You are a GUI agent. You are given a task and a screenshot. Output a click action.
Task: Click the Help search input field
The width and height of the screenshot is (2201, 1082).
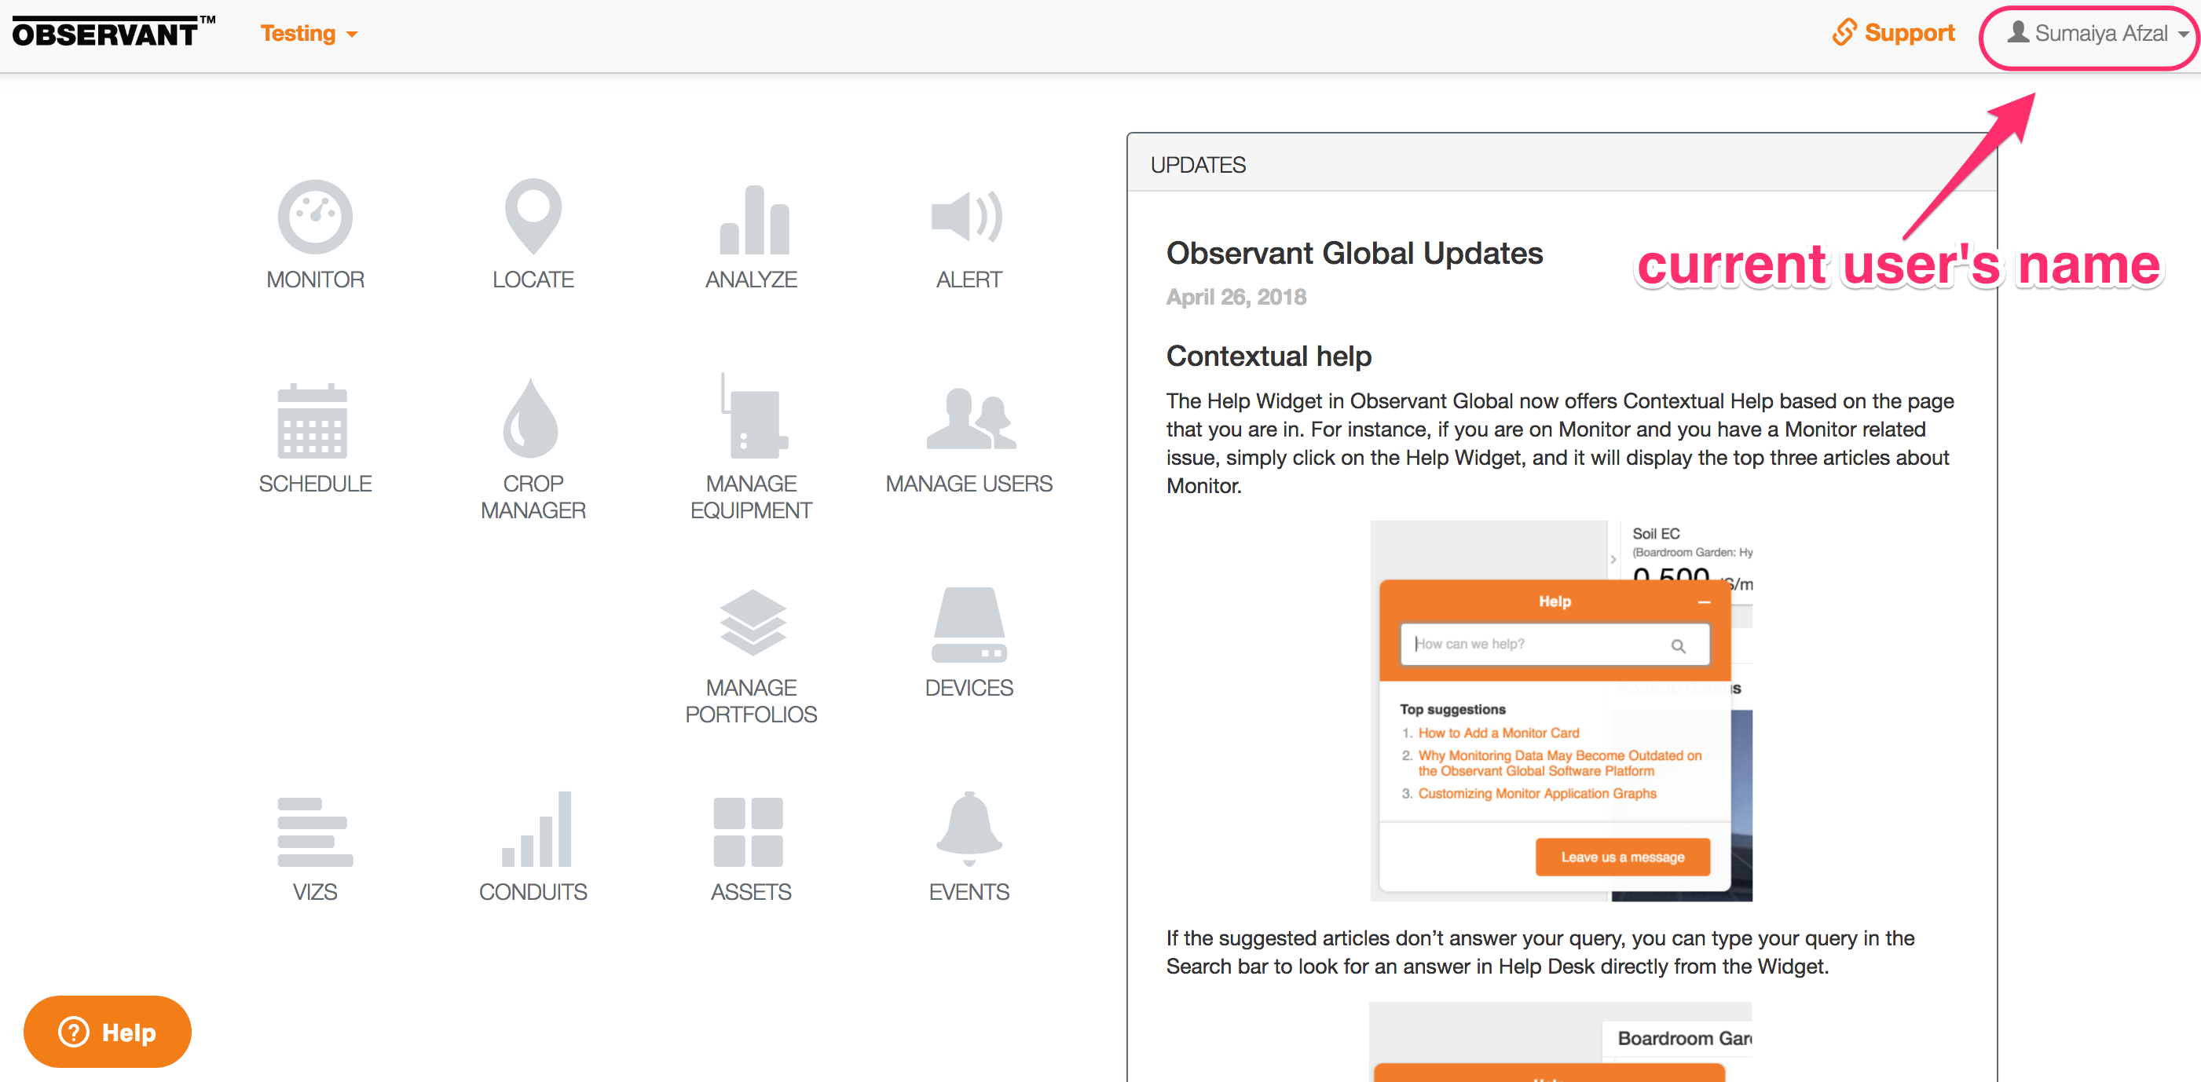click(x=1552, y=644)
